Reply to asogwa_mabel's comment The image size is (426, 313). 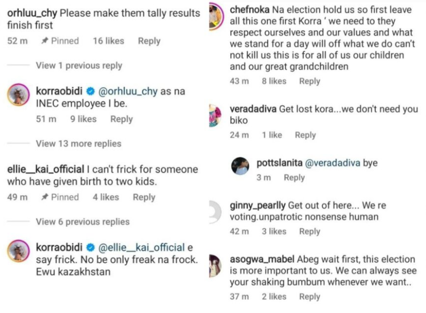pyautogui.click(x=309, y=296)
